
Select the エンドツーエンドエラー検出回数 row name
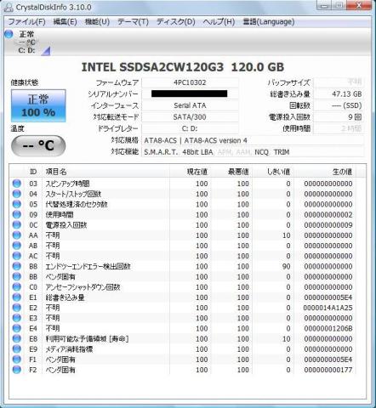click(88, 266)
